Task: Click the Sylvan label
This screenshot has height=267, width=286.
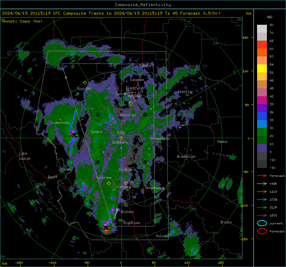Action: 121,94
